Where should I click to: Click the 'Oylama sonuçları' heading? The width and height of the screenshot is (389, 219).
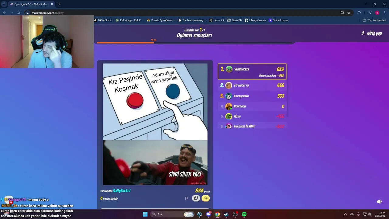194,35
